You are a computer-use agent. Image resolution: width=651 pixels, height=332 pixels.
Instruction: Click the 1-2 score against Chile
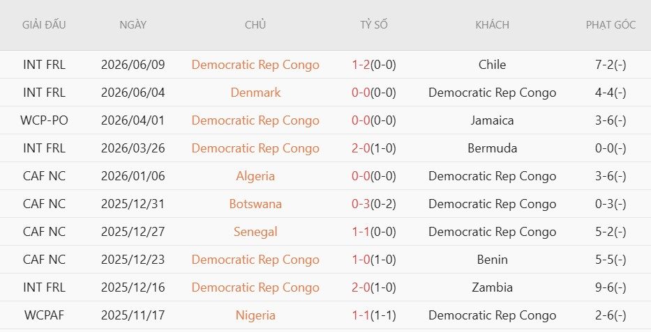coord(361,65)
